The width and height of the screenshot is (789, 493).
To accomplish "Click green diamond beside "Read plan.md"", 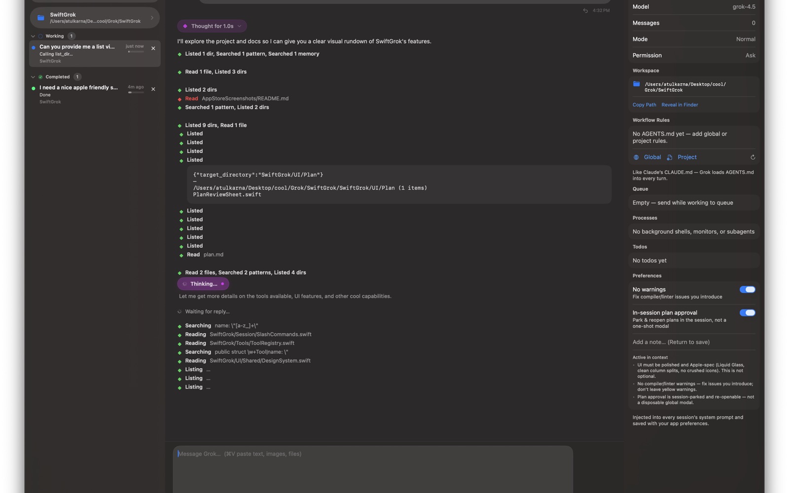I will [181, 255].
